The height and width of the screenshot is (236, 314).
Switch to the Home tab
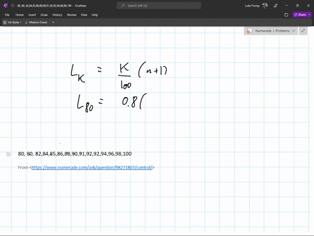coord(20,15)
